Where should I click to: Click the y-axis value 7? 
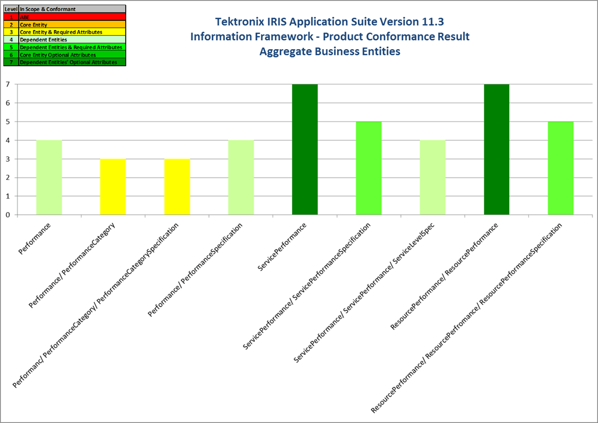point(7,84)
